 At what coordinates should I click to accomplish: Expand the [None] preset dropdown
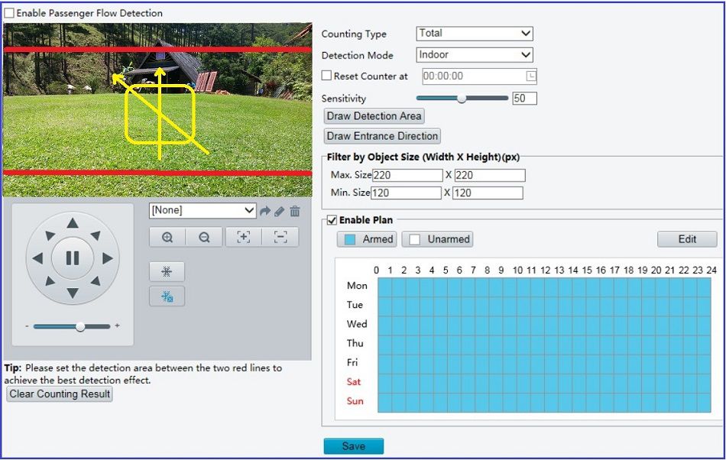203,211
